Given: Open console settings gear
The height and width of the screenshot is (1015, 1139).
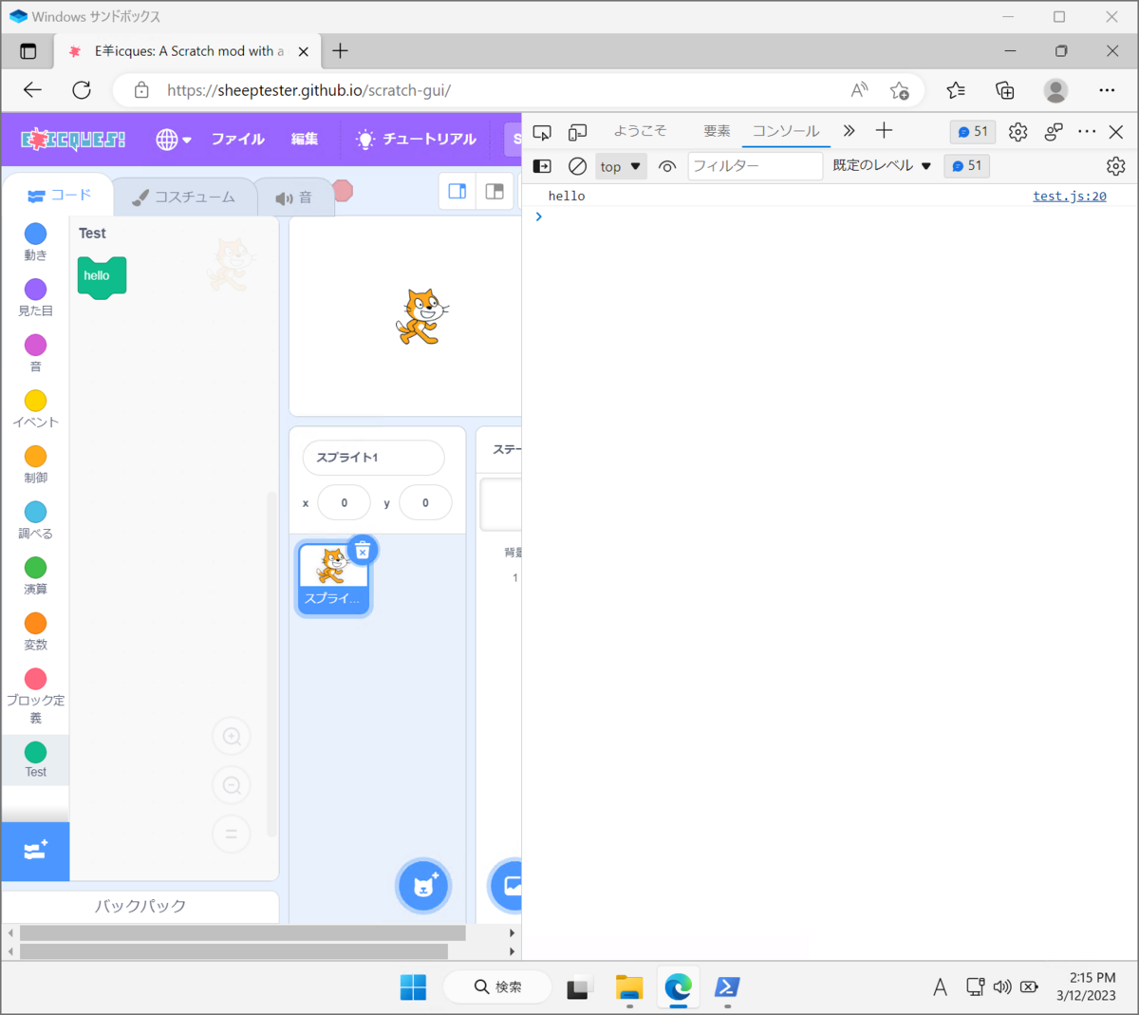Looking at the screenshot, I should tap(1115, 166).
